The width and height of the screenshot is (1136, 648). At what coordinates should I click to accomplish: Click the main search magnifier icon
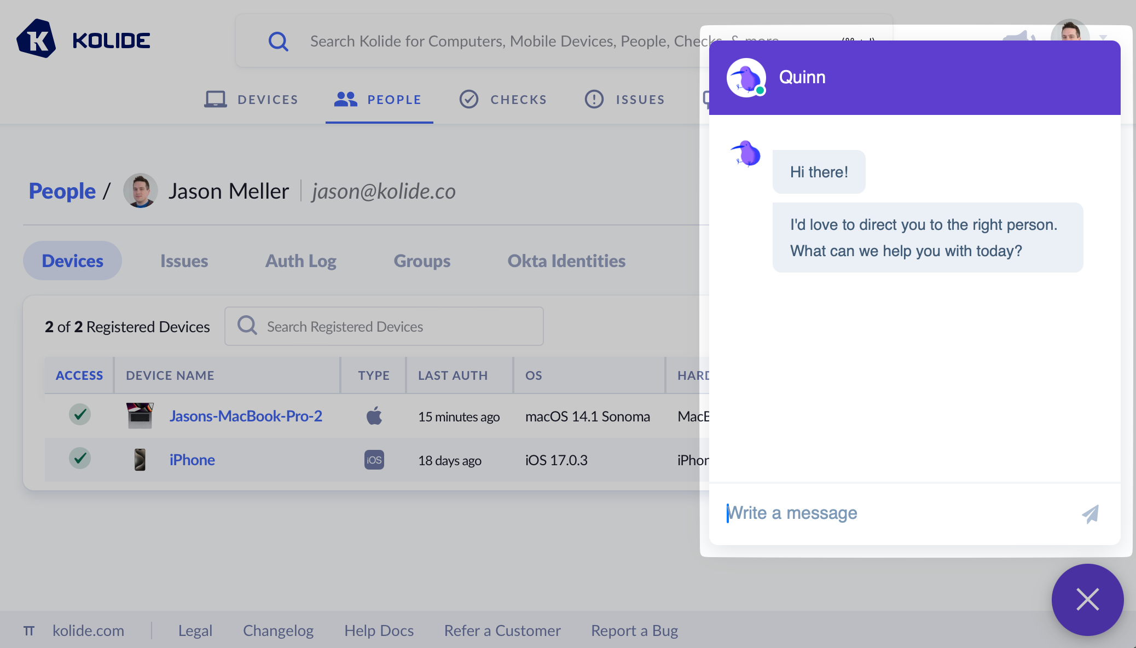tap(278, 41)
